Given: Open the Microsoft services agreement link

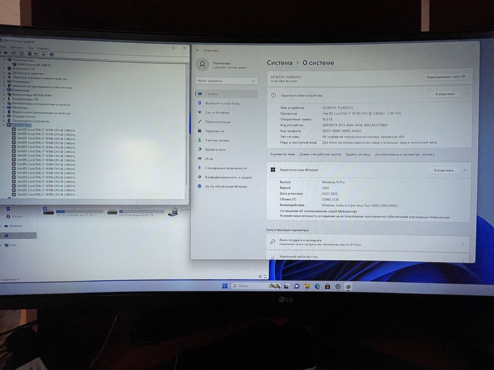Looking at the screenshot, I should (319, 211).
